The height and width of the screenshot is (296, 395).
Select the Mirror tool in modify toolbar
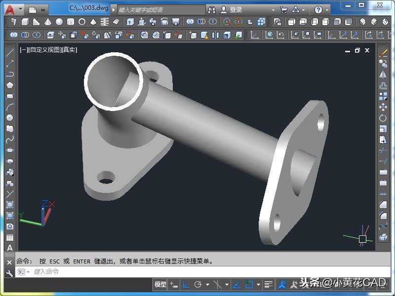click(x=383, y=74)
